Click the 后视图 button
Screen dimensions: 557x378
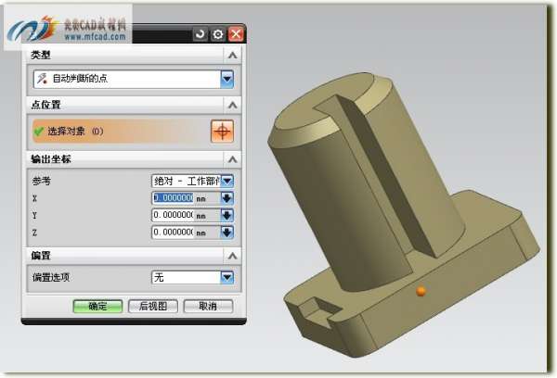[153, 307]
